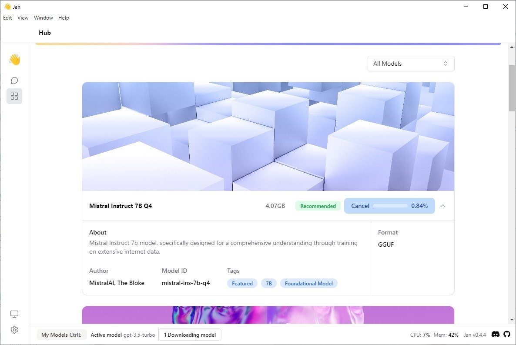Viewport: 516px width, 345px height.
Task: Click the vertical scrollbar down arrow
Action: [512, 320]
